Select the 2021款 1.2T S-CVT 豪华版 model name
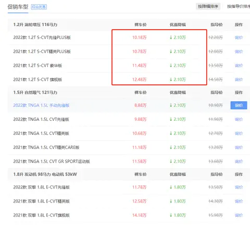Image resolution: width=250 pixels, height=225 pixels. tap(37, 66)
